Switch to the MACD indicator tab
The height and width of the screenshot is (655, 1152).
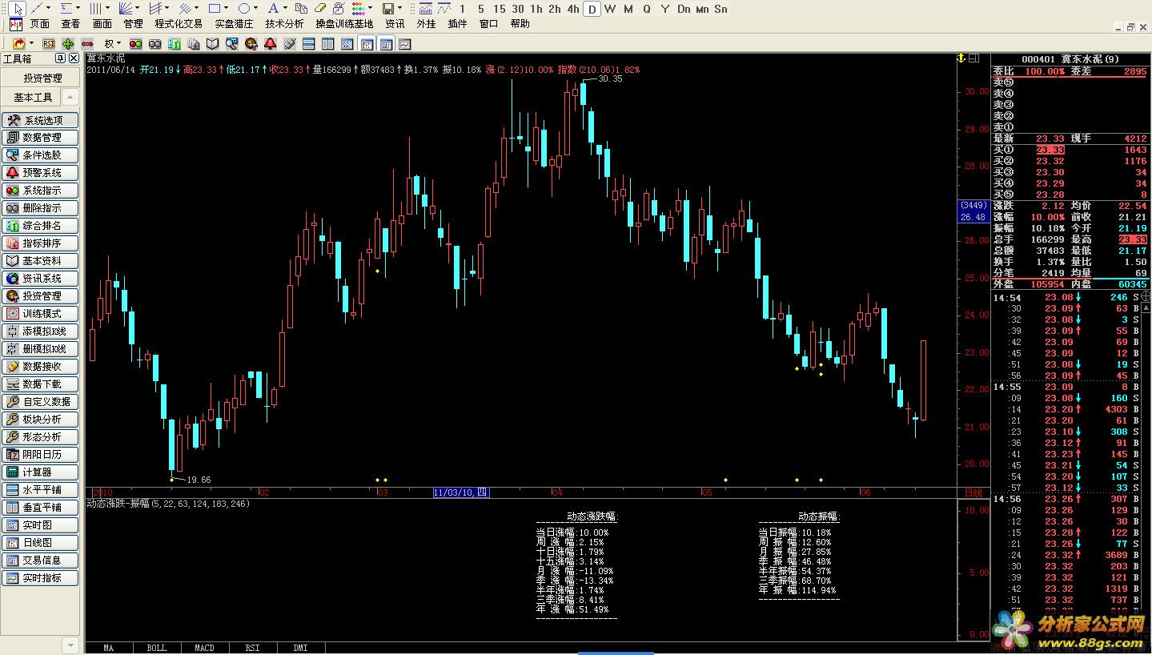(x=204, y=648)
